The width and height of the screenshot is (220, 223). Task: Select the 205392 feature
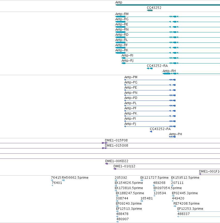coord(116,180)
